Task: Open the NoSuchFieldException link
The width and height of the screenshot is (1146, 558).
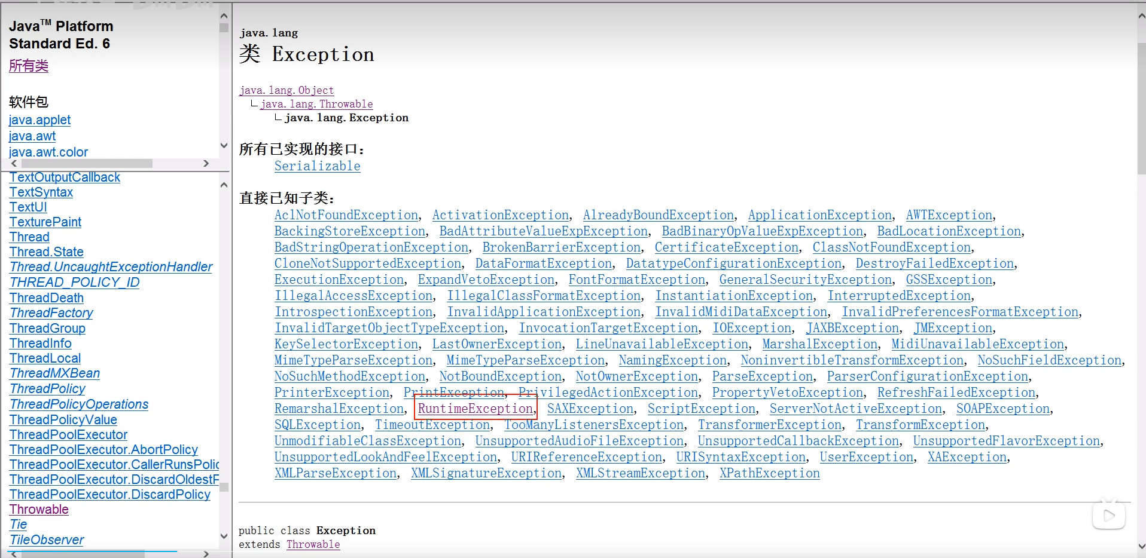Action: 1050,360
